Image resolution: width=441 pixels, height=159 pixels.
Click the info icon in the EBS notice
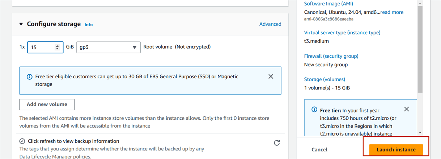[30, 77]
